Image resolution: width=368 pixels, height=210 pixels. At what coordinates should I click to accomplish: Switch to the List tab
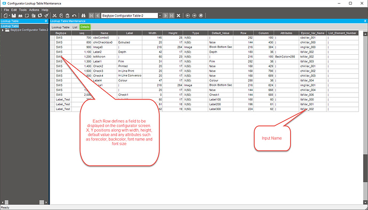[x=75, y=27]
